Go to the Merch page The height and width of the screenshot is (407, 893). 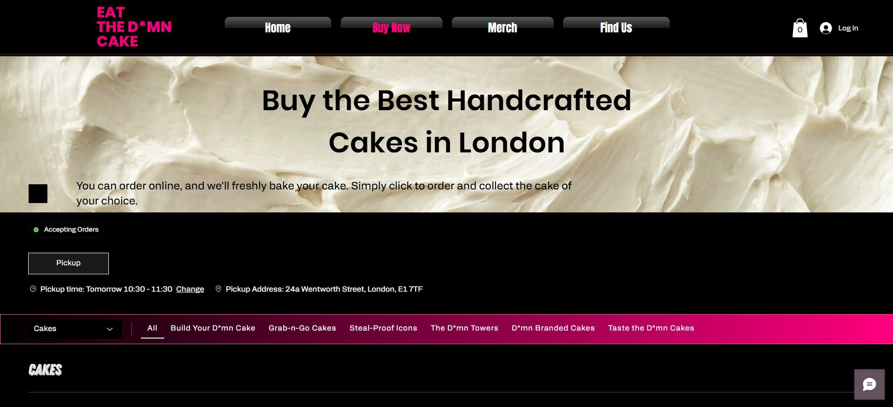pos(503,28)
